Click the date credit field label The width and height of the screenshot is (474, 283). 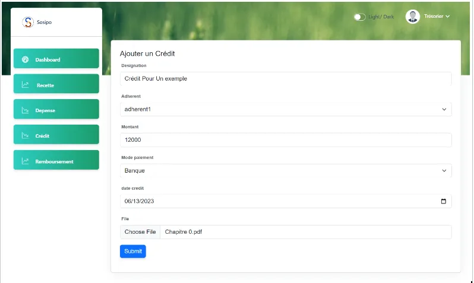[132, 188]
